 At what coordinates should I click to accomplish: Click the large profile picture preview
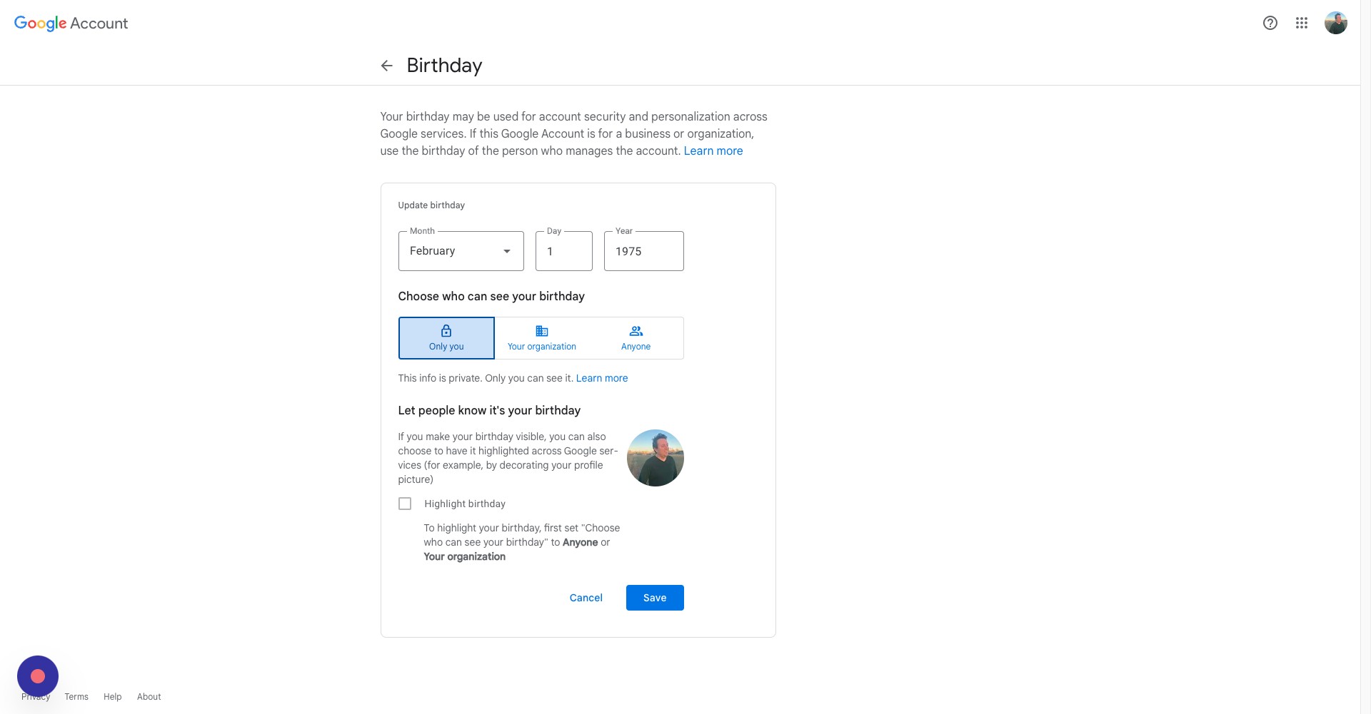[x=655, y=458]
